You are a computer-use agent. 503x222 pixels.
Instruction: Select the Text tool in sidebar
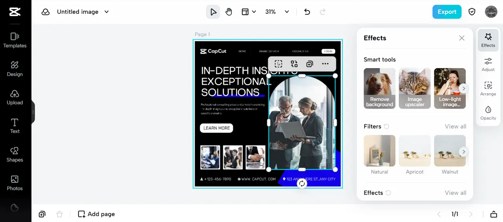tap(15, 126)
